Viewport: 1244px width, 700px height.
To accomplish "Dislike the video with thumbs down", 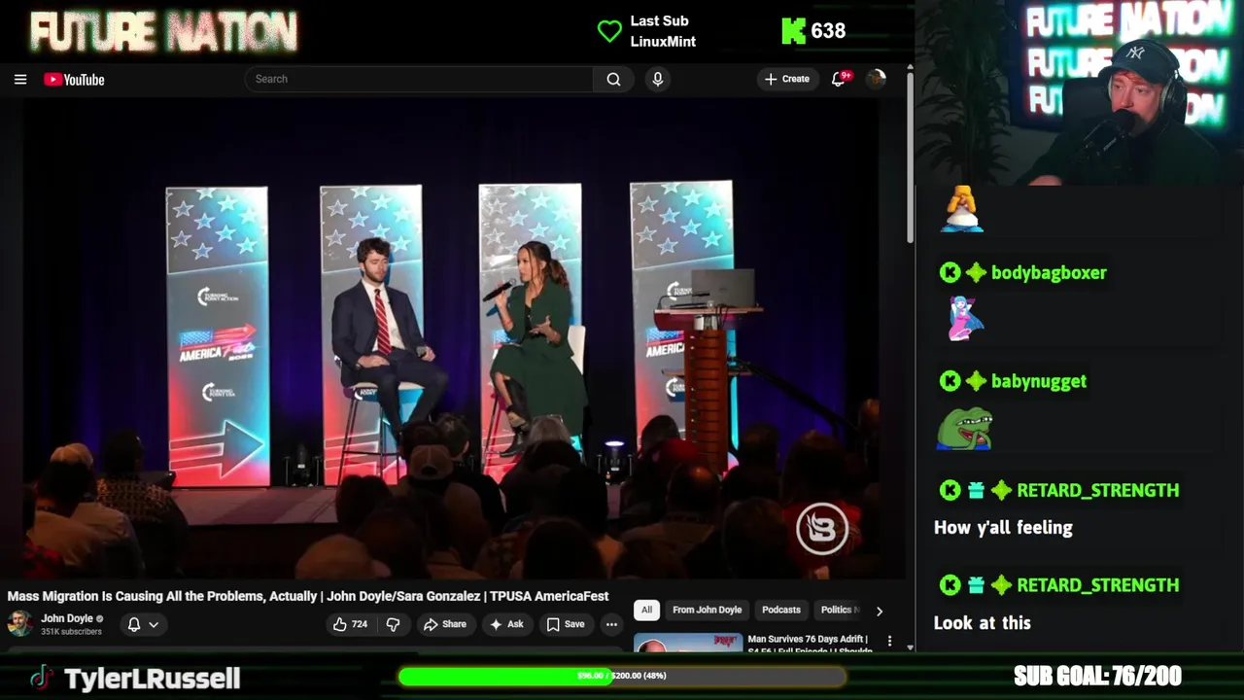I will (393, 624).
